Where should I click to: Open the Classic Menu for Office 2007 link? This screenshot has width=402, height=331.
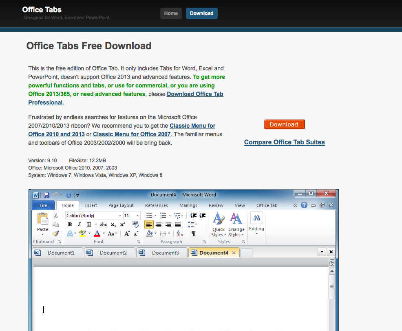[x=132, y=134]
